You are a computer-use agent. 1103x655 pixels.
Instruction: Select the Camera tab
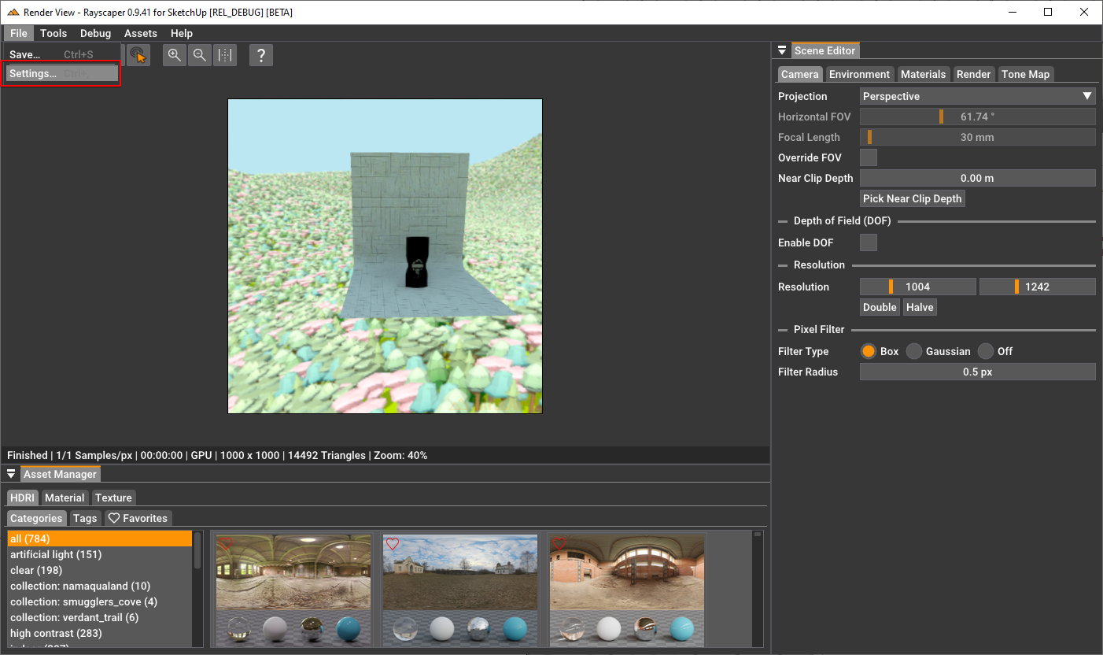799,74
